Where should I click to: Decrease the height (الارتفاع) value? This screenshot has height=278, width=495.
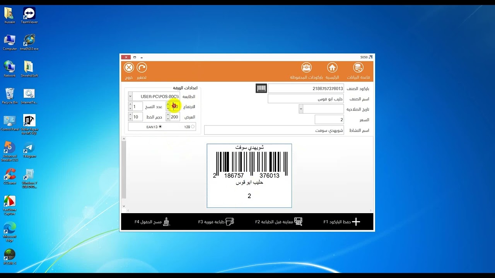pyautogui.click(x=168, y=108)
